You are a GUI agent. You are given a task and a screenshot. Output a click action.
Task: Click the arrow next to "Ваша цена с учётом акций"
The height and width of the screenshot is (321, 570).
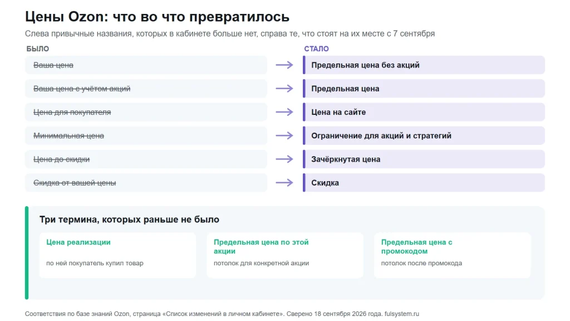pyautogui.click(x=284, y=89)
